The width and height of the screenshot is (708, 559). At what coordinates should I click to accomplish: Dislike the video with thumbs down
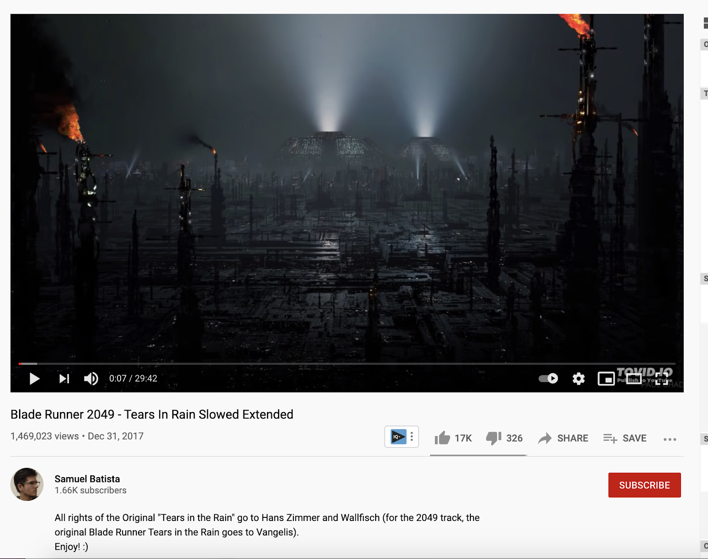click(x=504, y=438)
